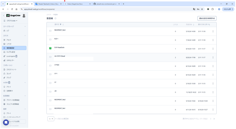Click the filter icon in the 通知先 column header
This screenshot has height=129, width=236.
coord(60,24)
